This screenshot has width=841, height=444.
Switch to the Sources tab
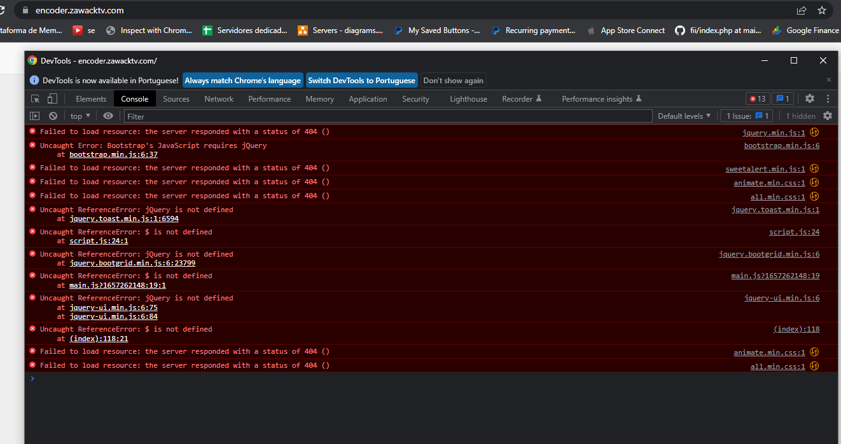pos(176,98)
